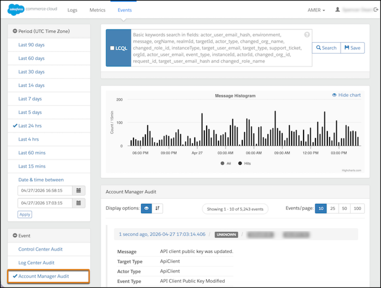Click the Salesforce Commerce Cloud logo
This screenshot has height=288, width=381.
(32, 9)
